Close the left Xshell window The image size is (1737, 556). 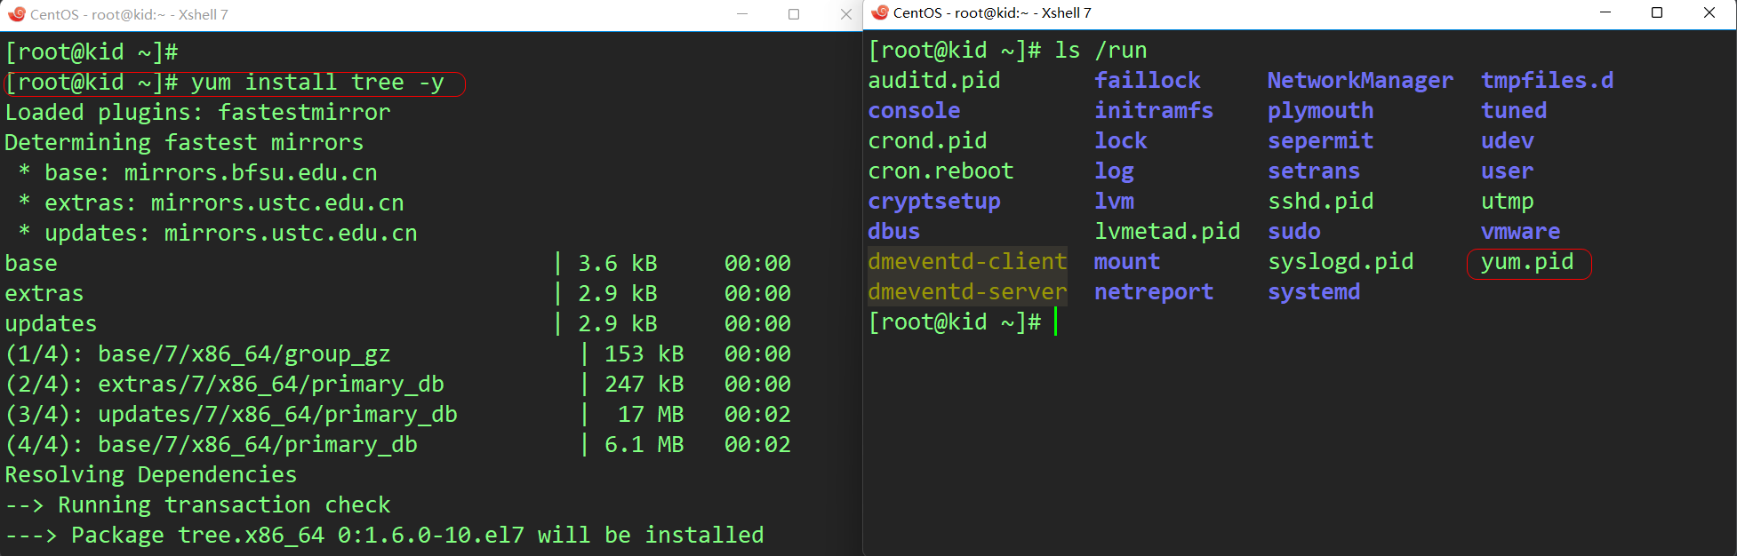[845, 14]
